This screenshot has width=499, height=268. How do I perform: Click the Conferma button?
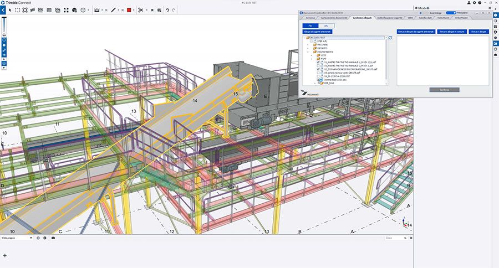coord(444,89)
